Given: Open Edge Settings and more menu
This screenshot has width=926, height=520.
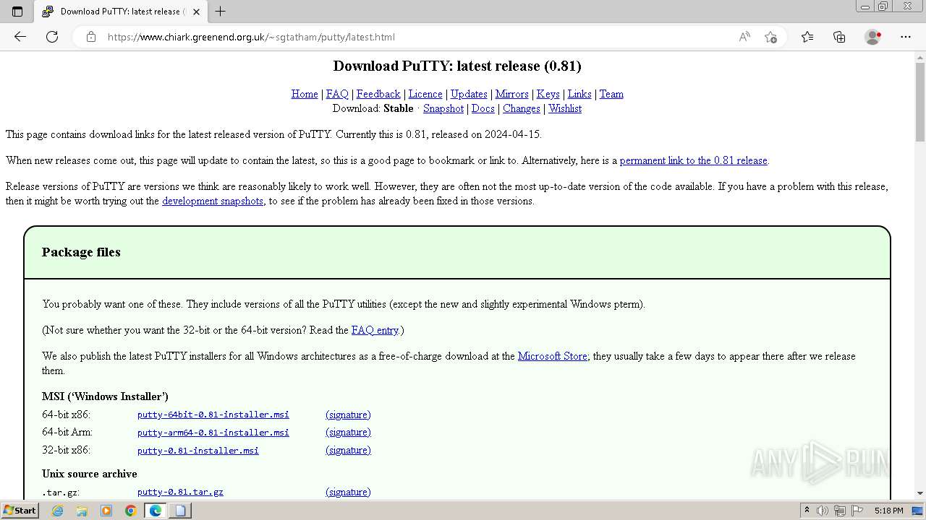Looking at the screenshot, I should point(906,37).
